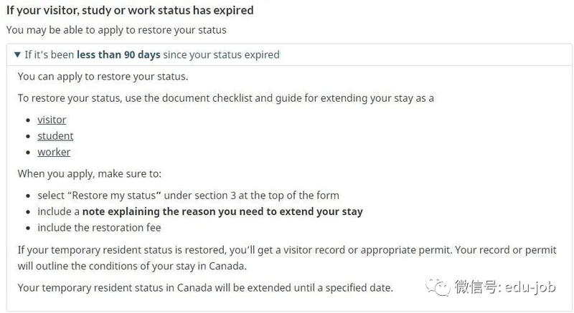Viewport: 574px width, 313px height.
Task: Click the WeChat logo icon in the watermark
Action: coord(438,287)
